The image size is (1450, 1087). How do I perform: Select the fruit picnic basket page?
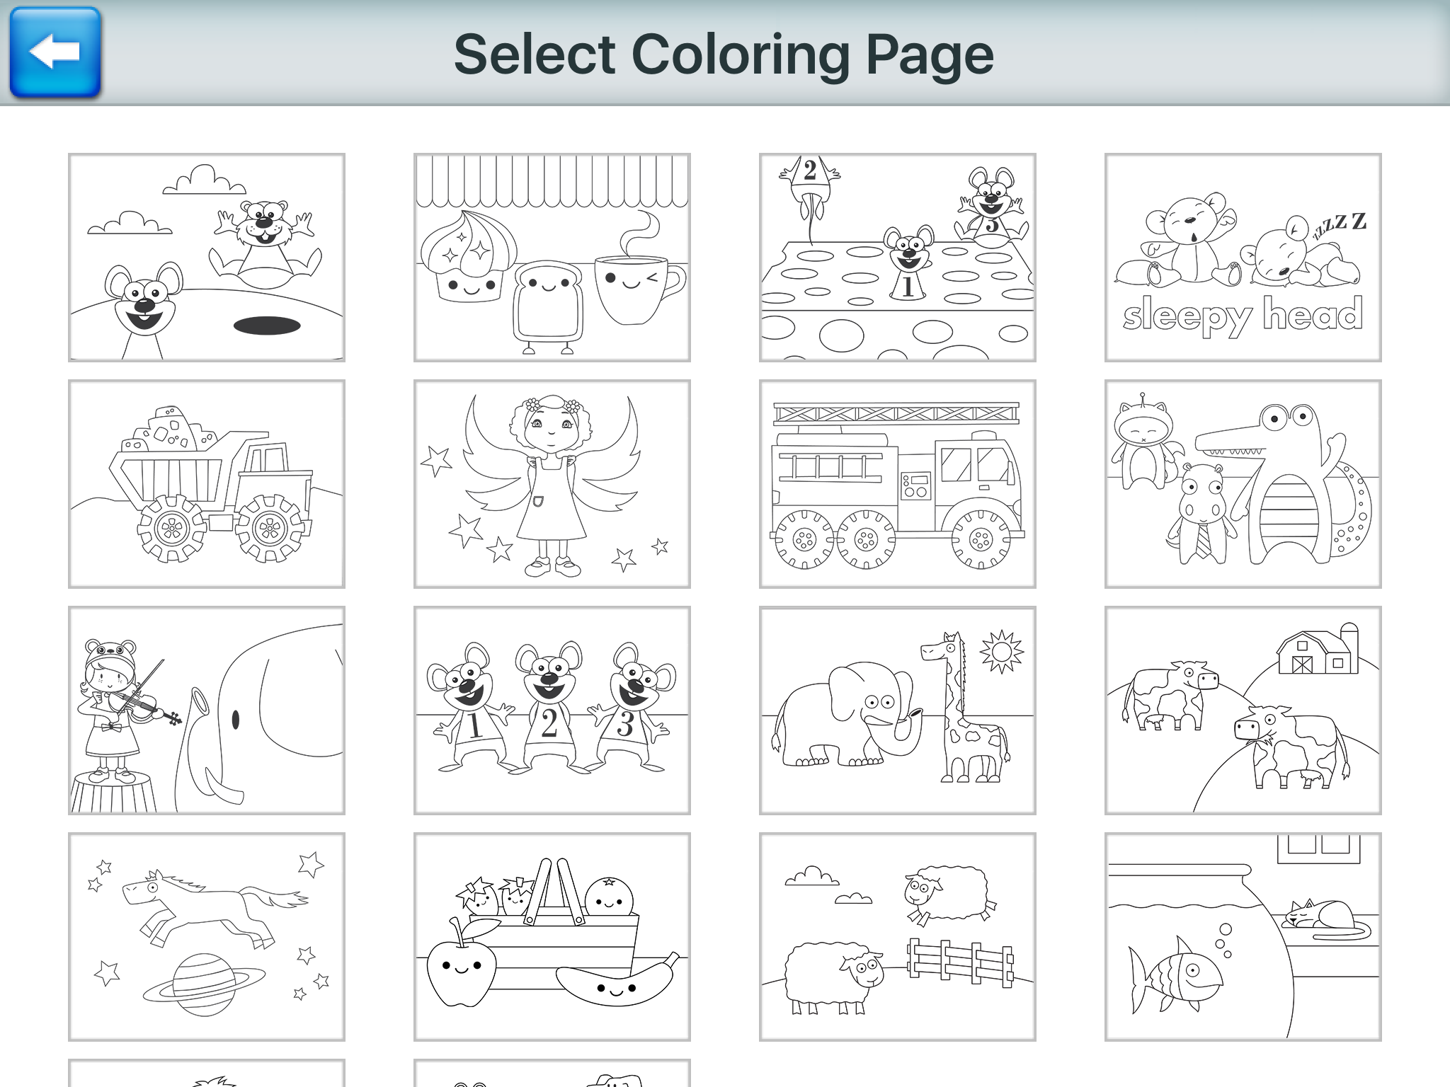[x=552, y=937]
